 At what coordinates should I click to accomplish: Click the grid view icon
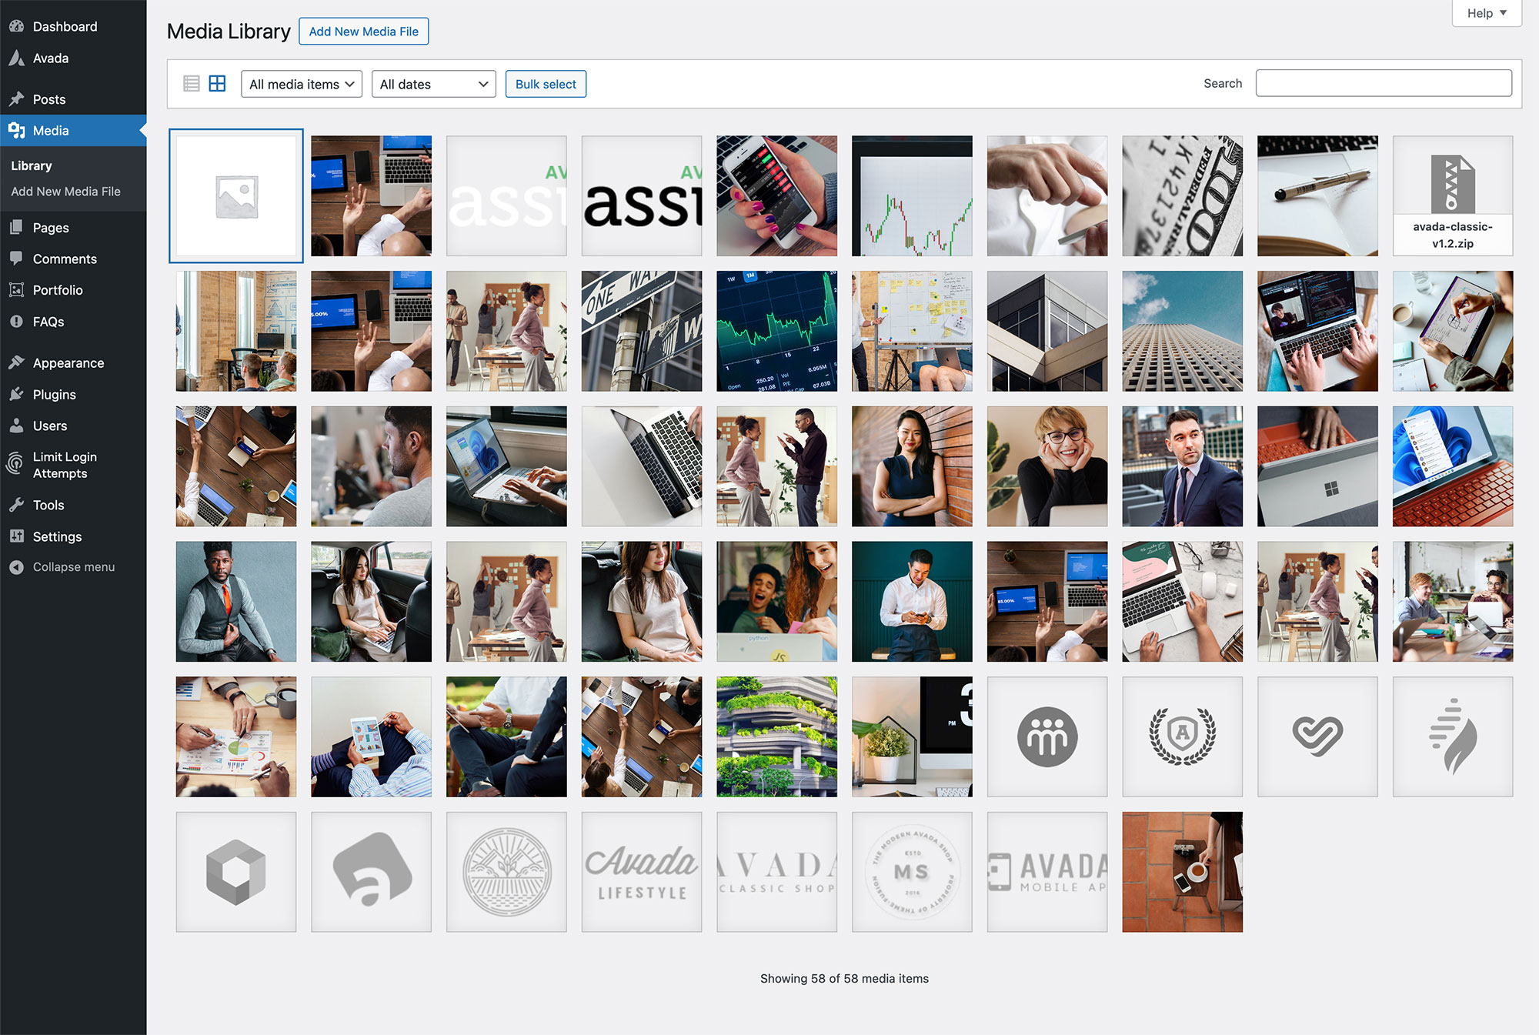pyautogui.click(x=219, y=83)
